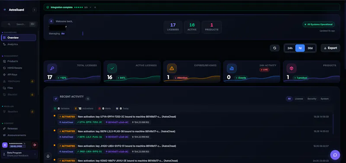Click the key icon on Total Licenses card
The image size is (346, 163).
pos(52,69)
